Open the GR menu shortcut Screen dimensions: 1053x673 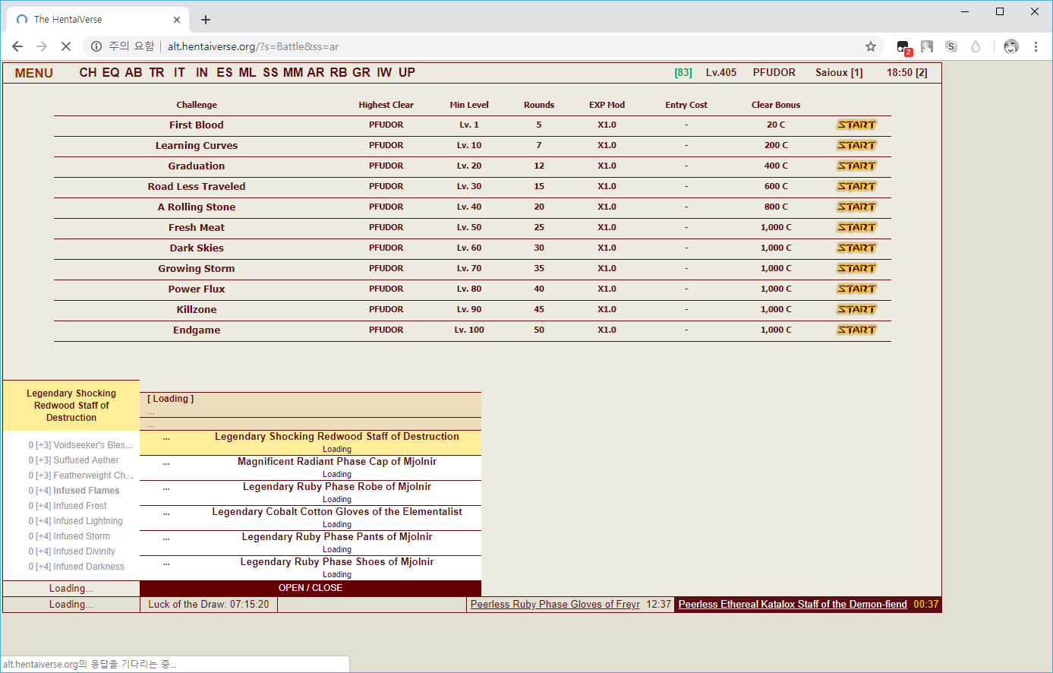pos(361,72)
